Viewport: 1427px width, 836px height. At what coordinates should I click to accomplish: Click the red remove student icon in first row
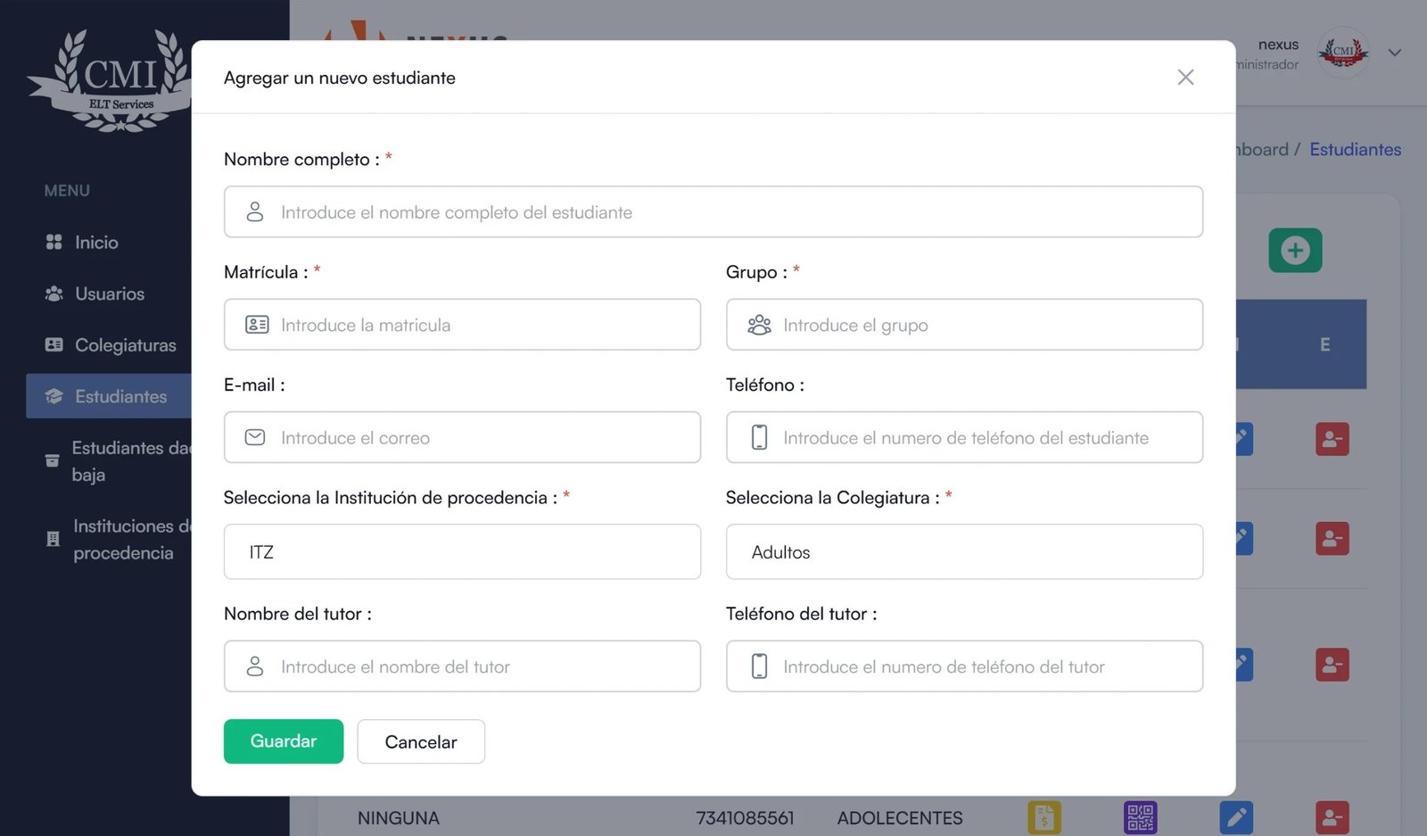pos(1332,439)
